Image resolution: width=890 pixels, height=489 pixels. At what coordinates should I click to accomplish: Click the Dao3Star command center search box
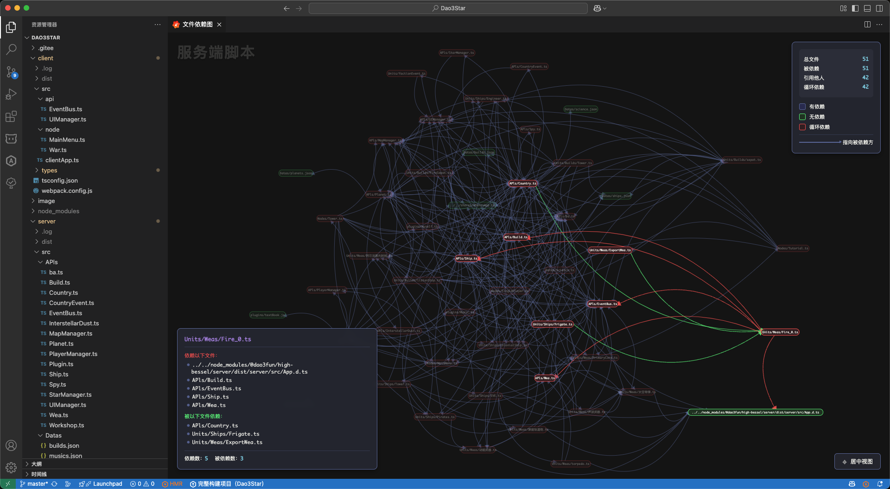coord(448,8)
